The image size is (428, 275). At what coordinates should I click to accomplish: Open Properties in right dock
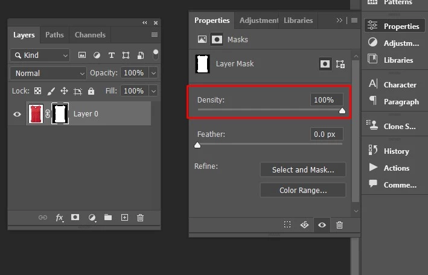394,26
